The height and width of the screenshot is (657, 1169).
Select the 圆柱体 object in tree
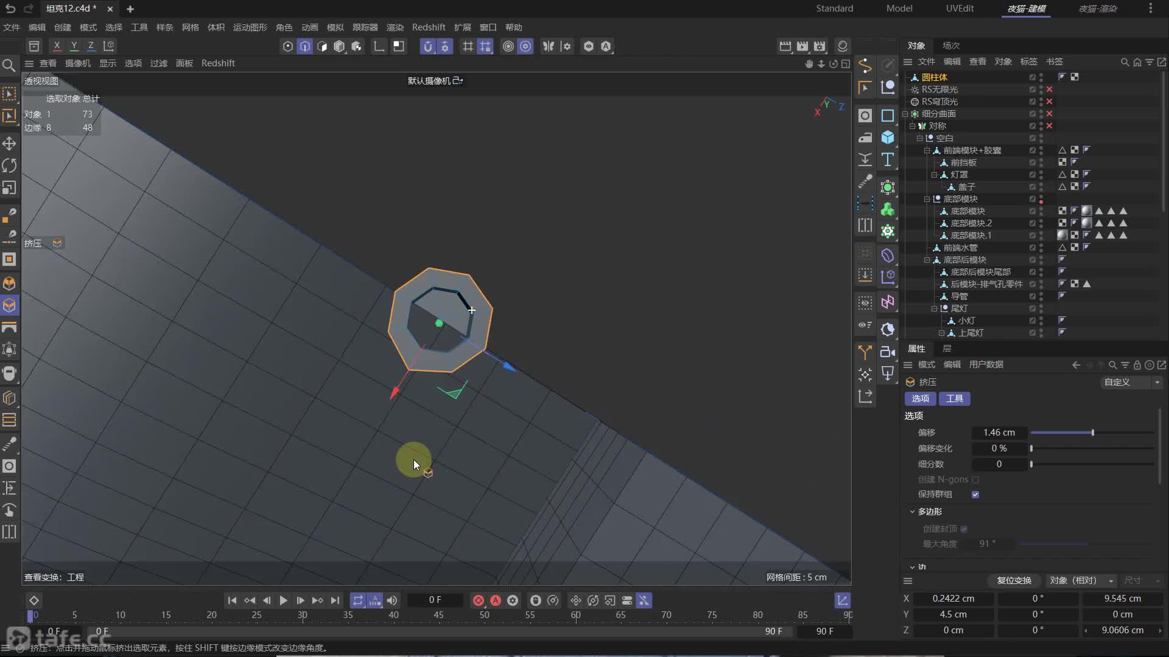[934, 77]
